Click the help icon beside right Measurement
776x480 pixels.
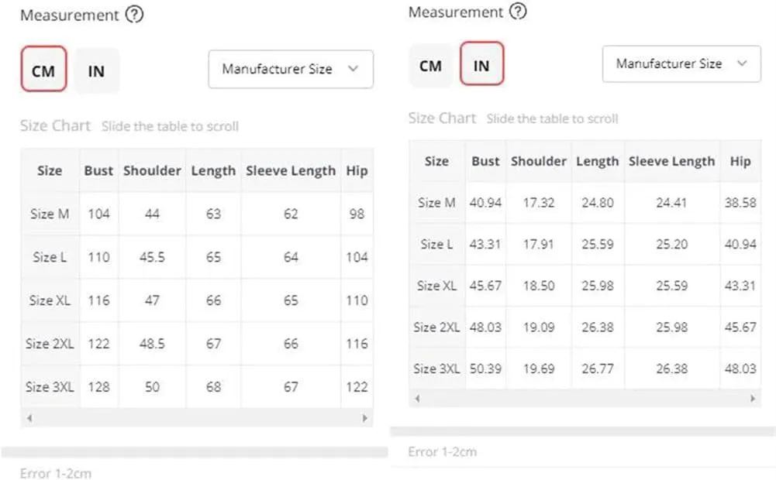click(518, 11)
